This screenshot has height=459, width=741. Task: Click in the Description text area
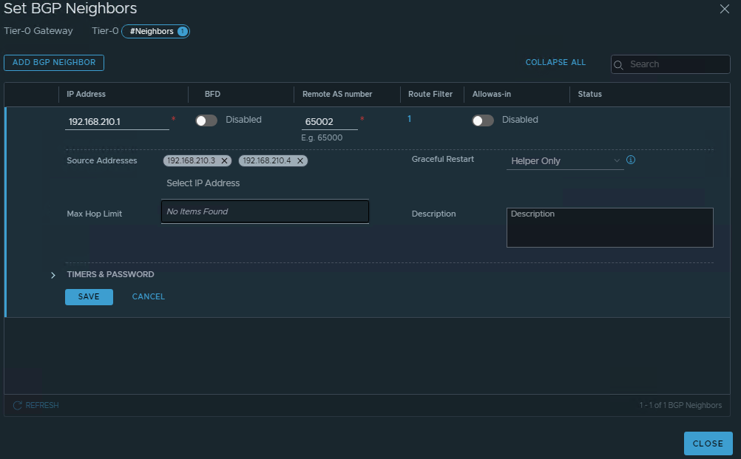pos(609,228)
